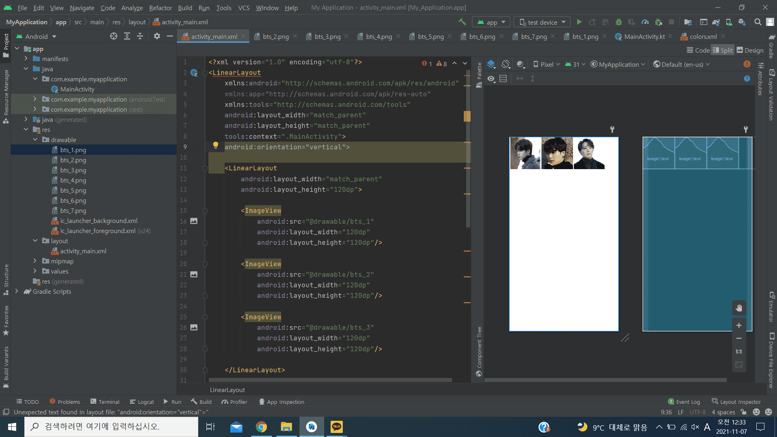
Task: Select the pan hand tool in preview
Action: (739, 308)
